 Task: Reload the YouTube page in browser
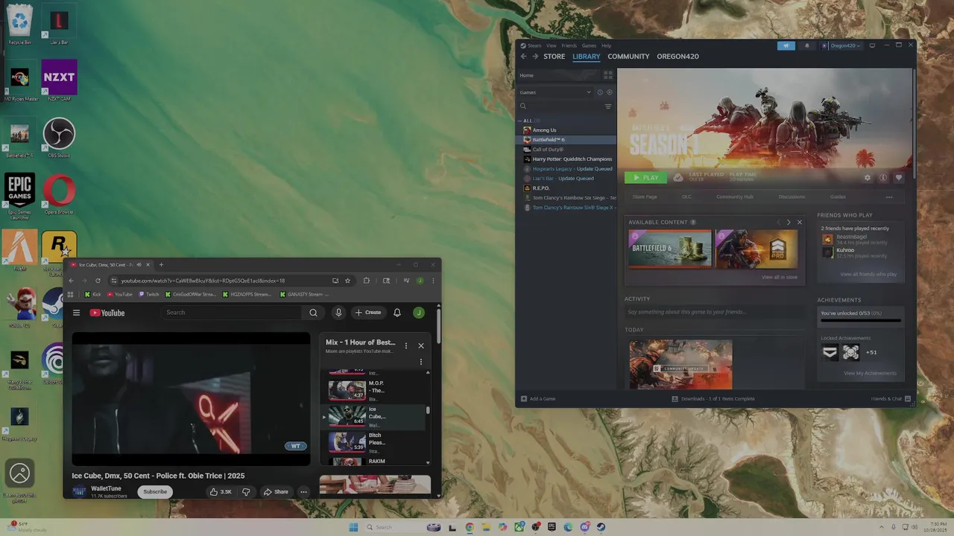point(98,281)
